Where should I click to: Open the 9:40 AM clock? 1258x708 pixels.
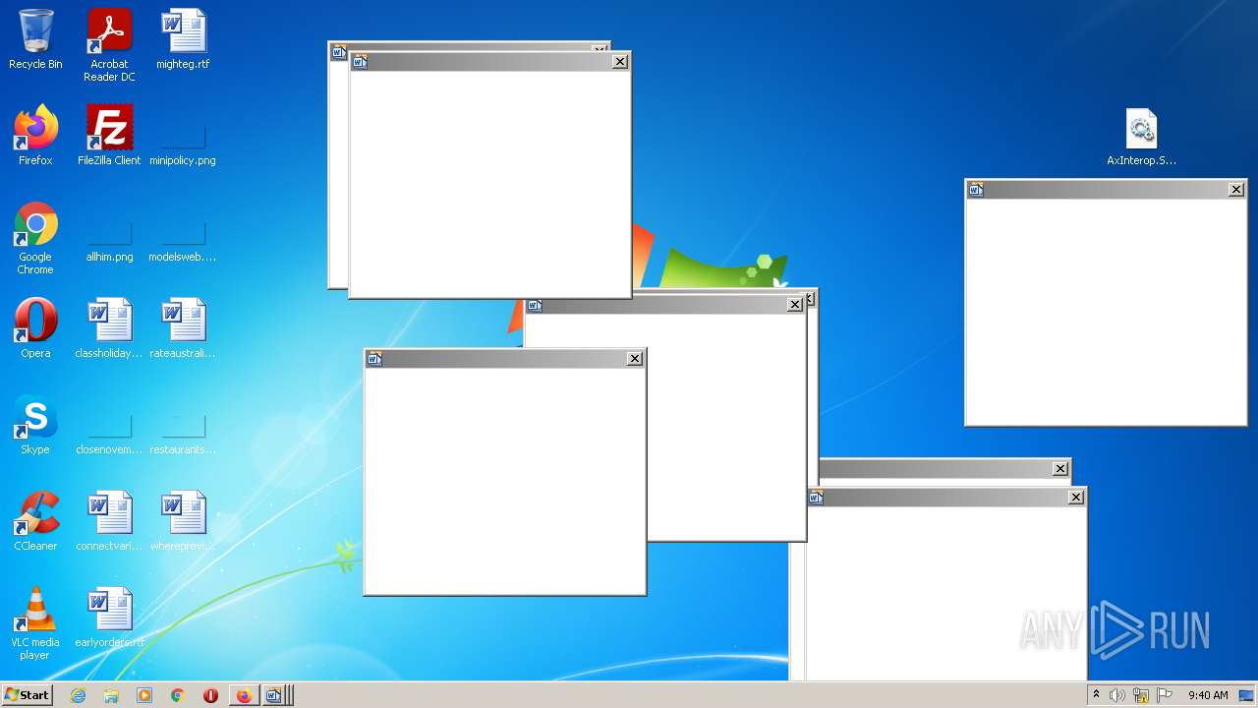pos(1208,695)
